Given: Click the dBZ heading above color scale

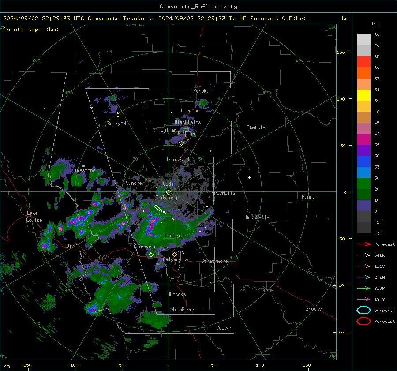Looking at the screenshot, I should click(x=374, y=23).
